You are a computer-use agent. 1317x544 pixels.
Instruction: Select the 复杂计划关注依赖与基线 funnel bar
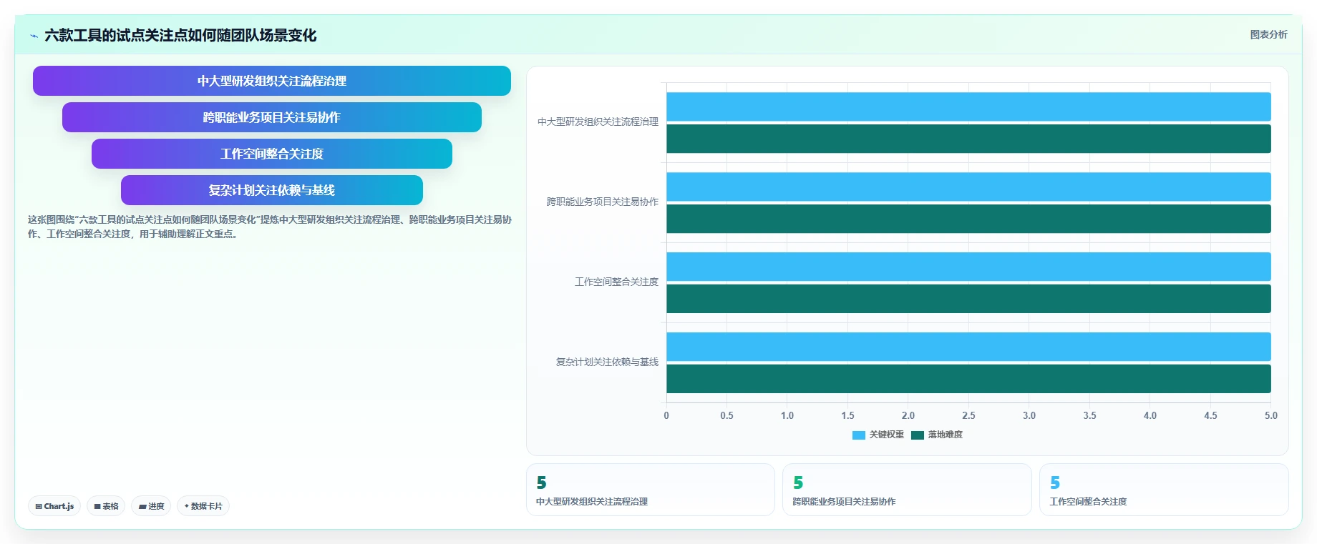point(272,190)
